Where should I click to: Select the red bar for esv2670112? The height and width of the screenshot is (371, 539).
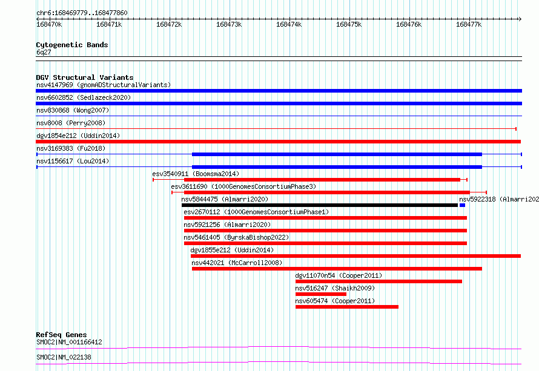point(326,218)
